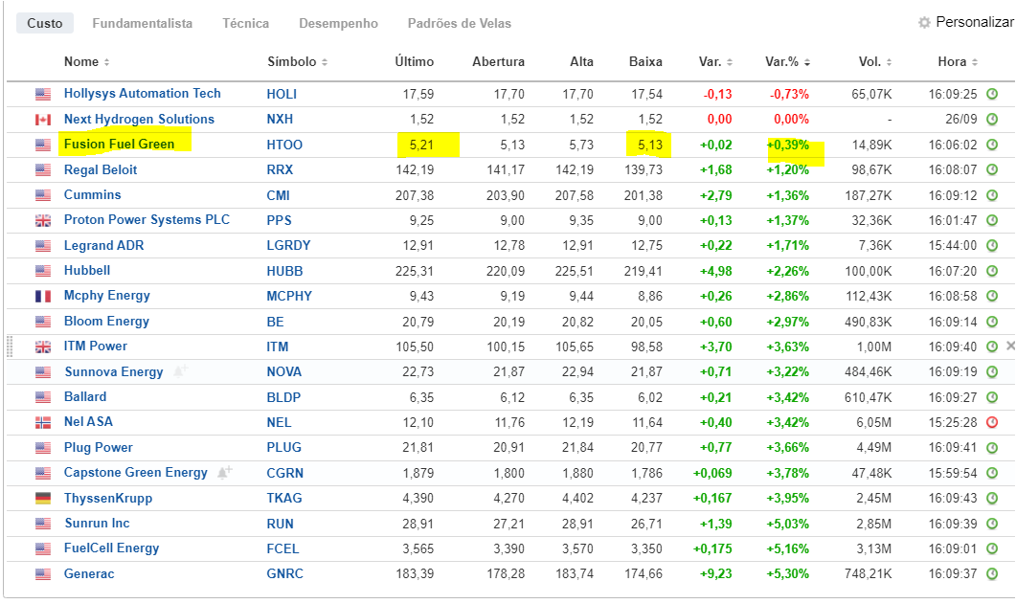Sort the list by Vol. column
1016x604 pixels.
click(x=873, y=62)
